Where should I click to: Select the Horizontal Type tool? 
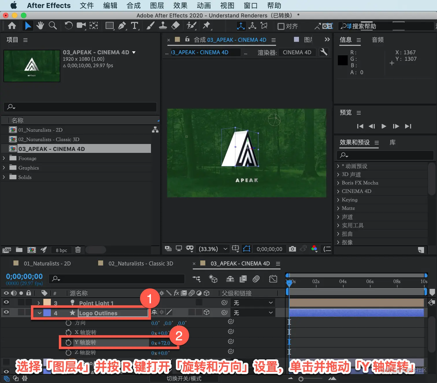(134, 26)
